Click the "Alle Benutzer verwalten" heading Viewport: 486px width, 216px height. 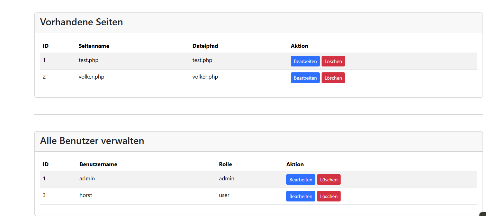[x=92, y=141]
